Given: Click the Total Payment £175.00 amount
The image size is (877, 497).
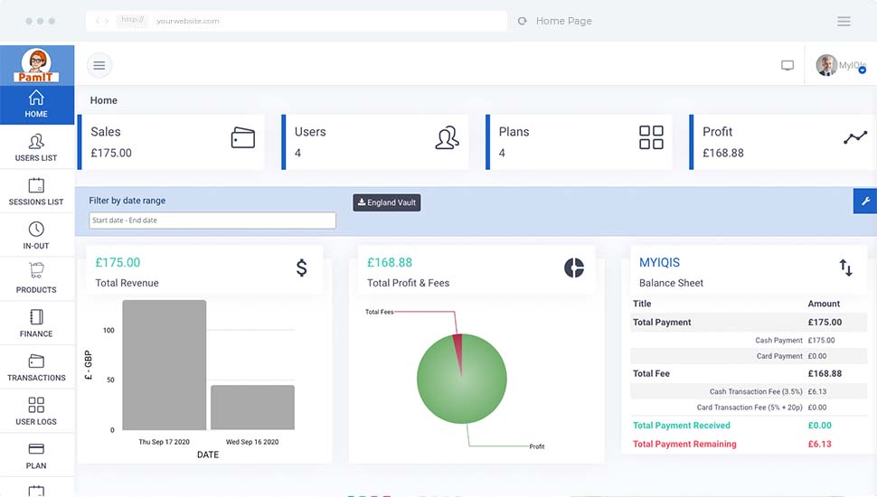Looking at the screenshot, I should click(x=825, y=322).
